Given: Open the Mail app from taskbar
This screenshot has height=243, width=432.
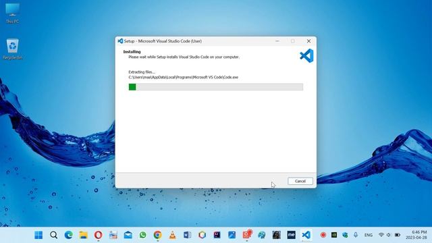Looking at the screenshot, I should click(128, 235).
